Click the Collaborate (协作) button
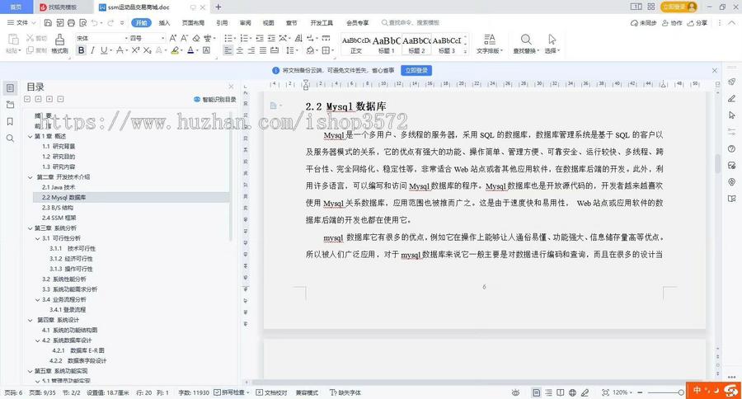The image size is (742, 399). (672, 23)
